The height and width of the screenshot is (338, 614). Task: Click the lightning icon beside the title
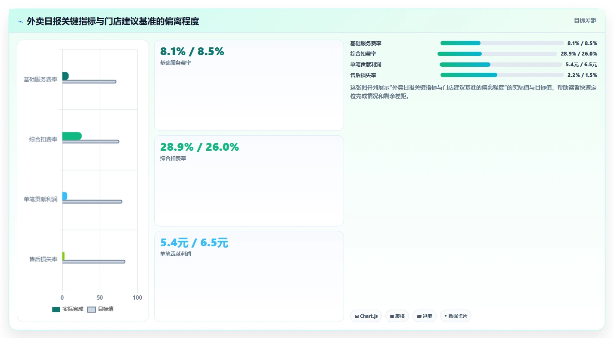coord(20,22)
